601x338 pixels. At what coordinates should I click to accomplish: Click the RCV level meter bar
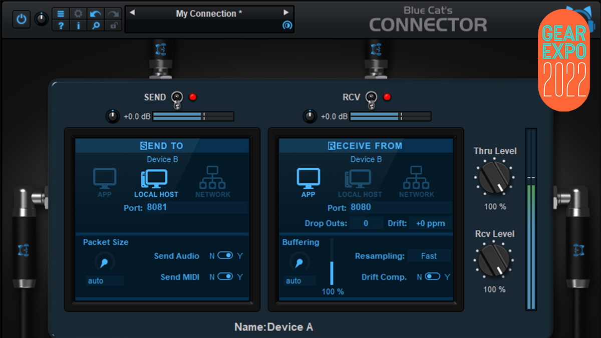390,117
